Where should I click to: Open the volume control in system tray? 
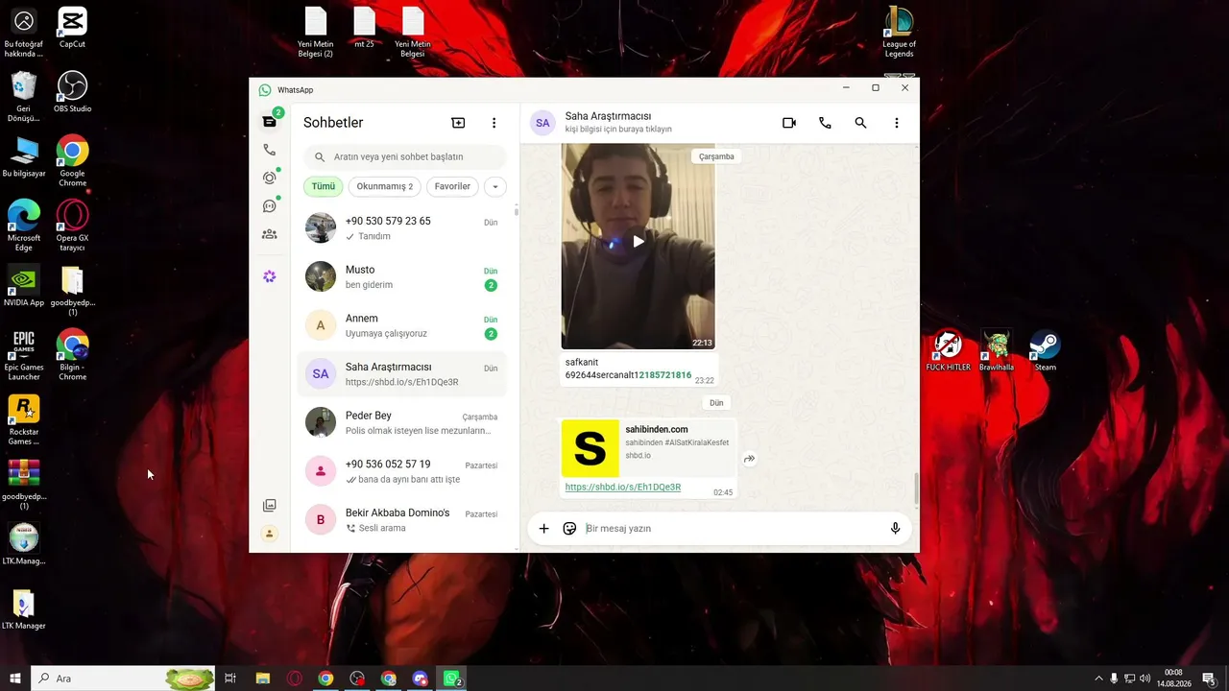(x=1145, y=679)
